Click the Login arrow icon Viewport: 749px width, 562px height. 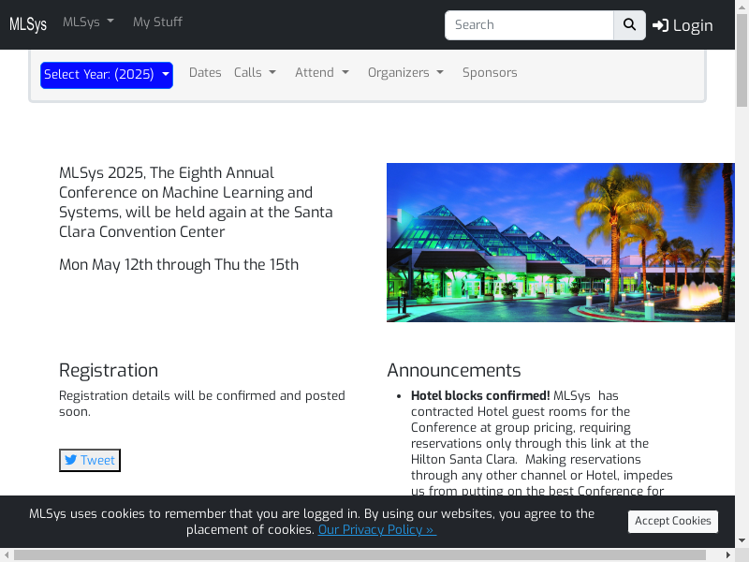tap(660, 25)
